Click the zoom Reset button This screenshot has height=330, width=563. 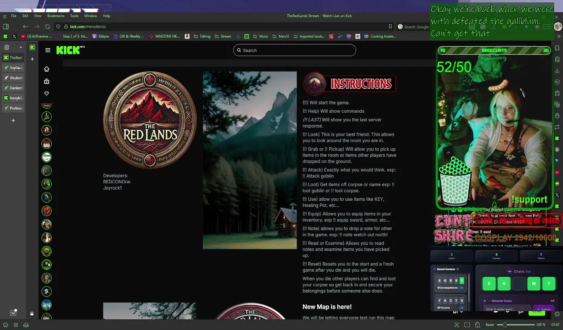pyautogui.click(x=490, y=325)
